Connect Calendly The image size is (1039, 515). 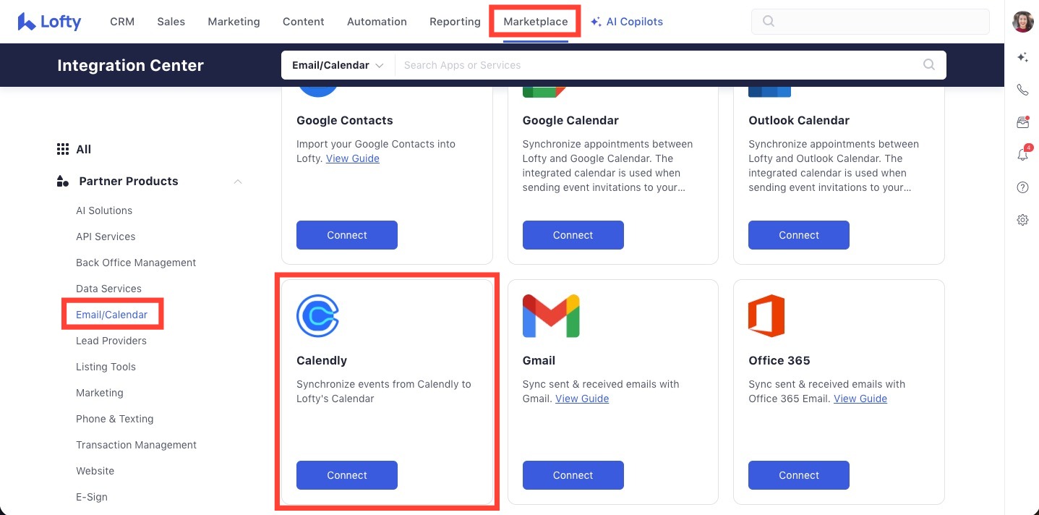[347, 475]
